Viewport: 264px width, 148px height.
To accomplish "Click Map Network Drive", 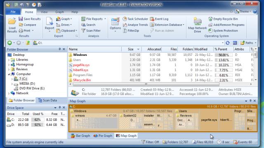I will [197, 25].
